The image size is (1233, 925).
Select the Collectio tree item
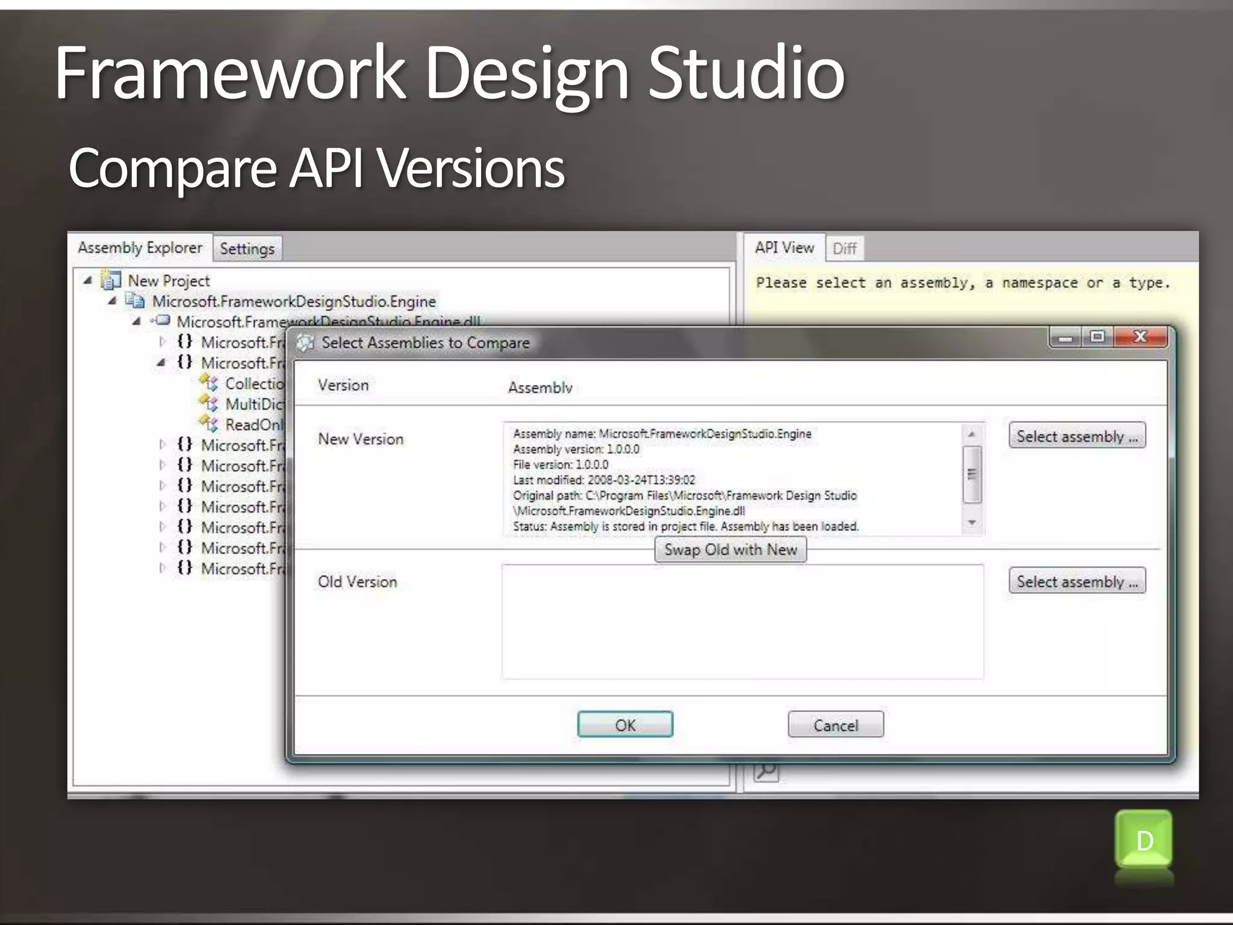point(254,384)
